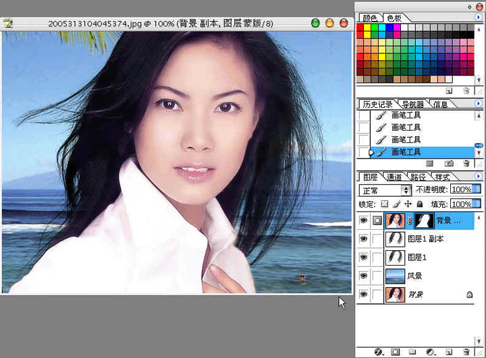
Task: Close the image window with red button
Action: [x=344, y=23]
